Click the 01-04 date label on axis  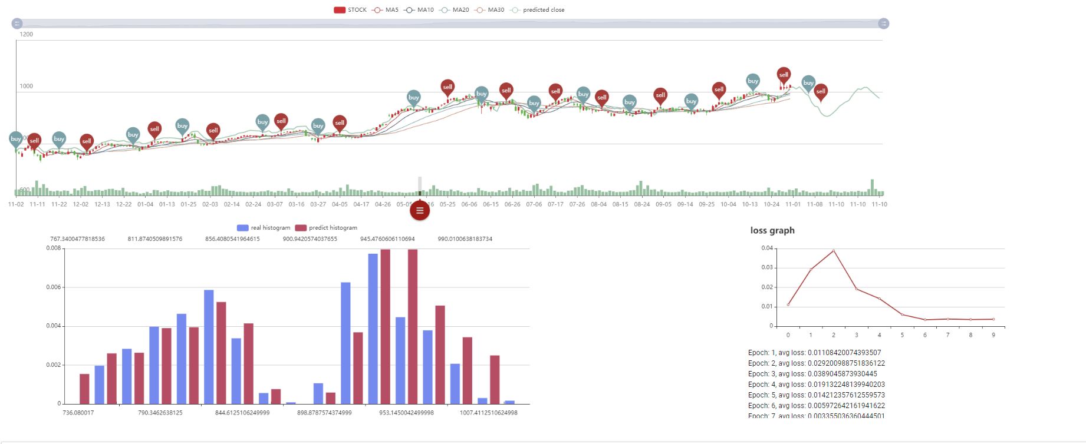tap(145, 204)
